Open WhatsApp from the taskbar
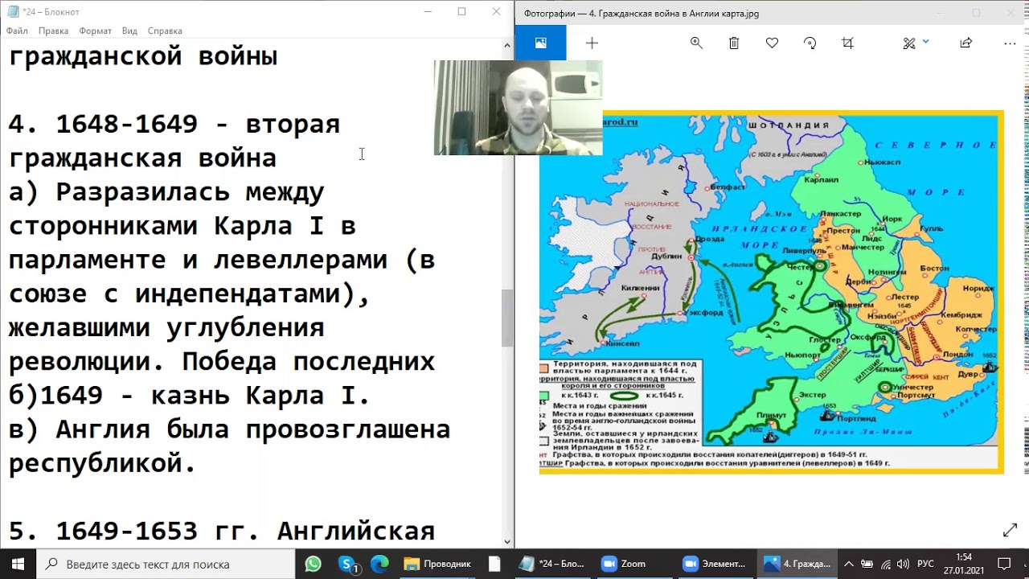The width and height of the screenshot is (1029, 579). pos(314,564)
